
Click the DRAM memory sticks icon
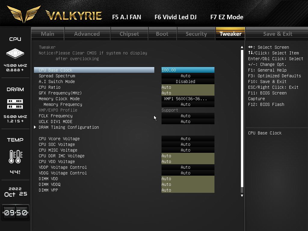tap(15, 104)
